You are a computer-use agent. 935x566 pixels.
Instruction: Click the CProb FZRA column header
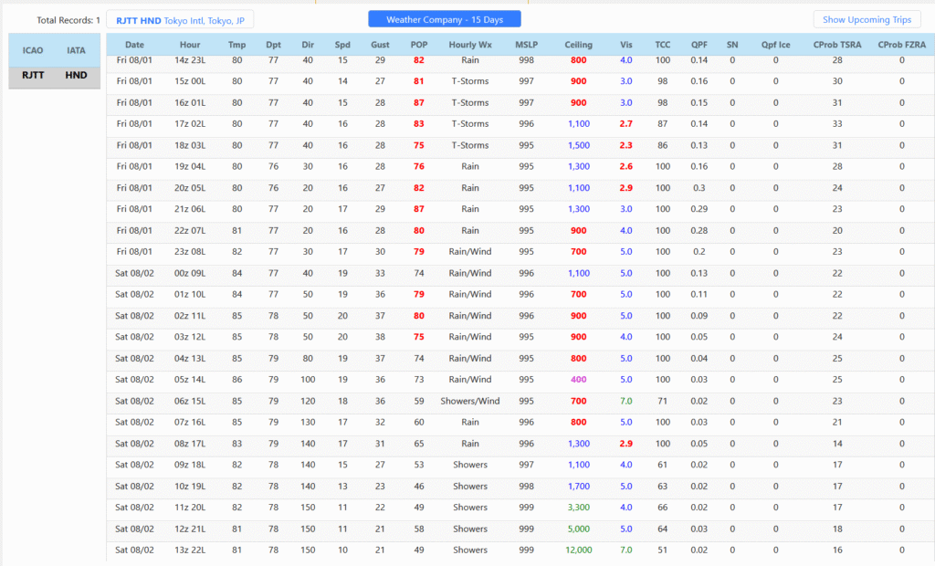[x=901, y=45]
